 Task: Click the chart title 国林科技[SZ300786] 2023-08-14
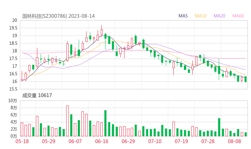click(x=58, y=16)
